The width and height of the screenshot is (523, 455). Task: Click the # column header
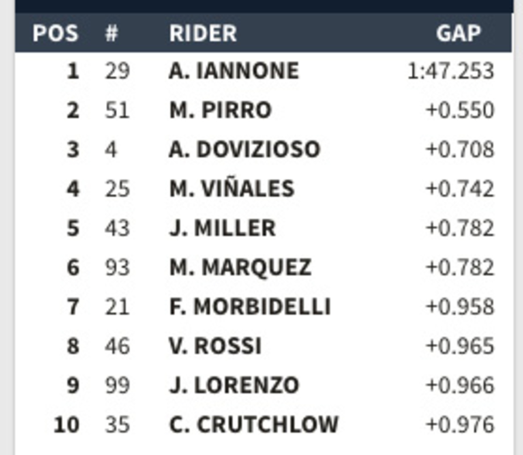[x=112, y=33]
